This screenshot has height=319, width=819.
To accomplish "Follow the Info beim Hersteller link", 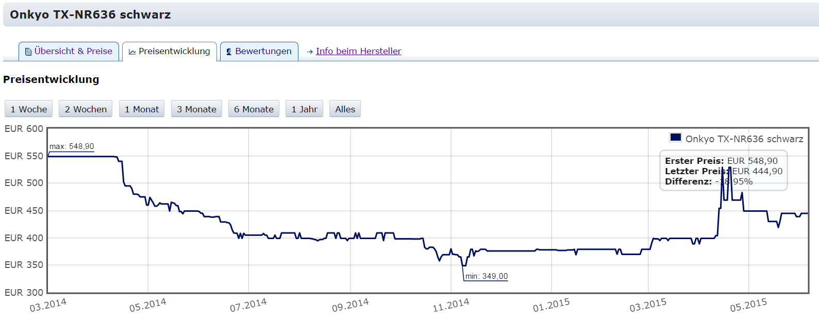I will (358, 51).
